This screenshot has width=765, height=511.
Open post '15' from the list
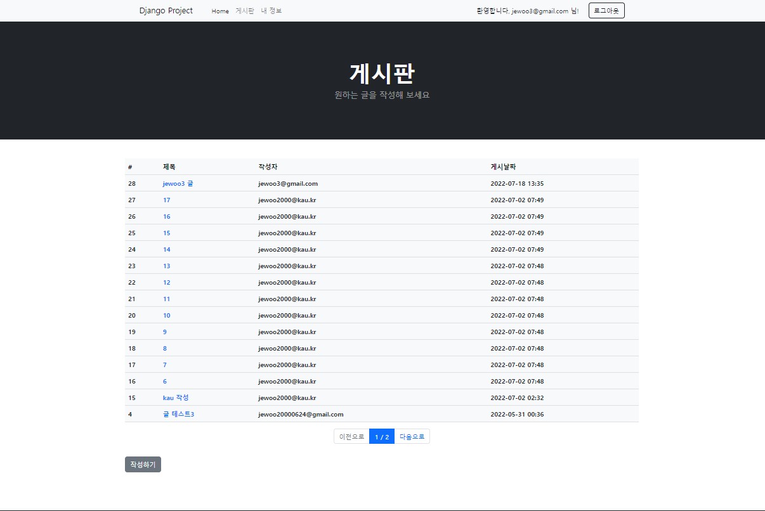click(166, 233)
